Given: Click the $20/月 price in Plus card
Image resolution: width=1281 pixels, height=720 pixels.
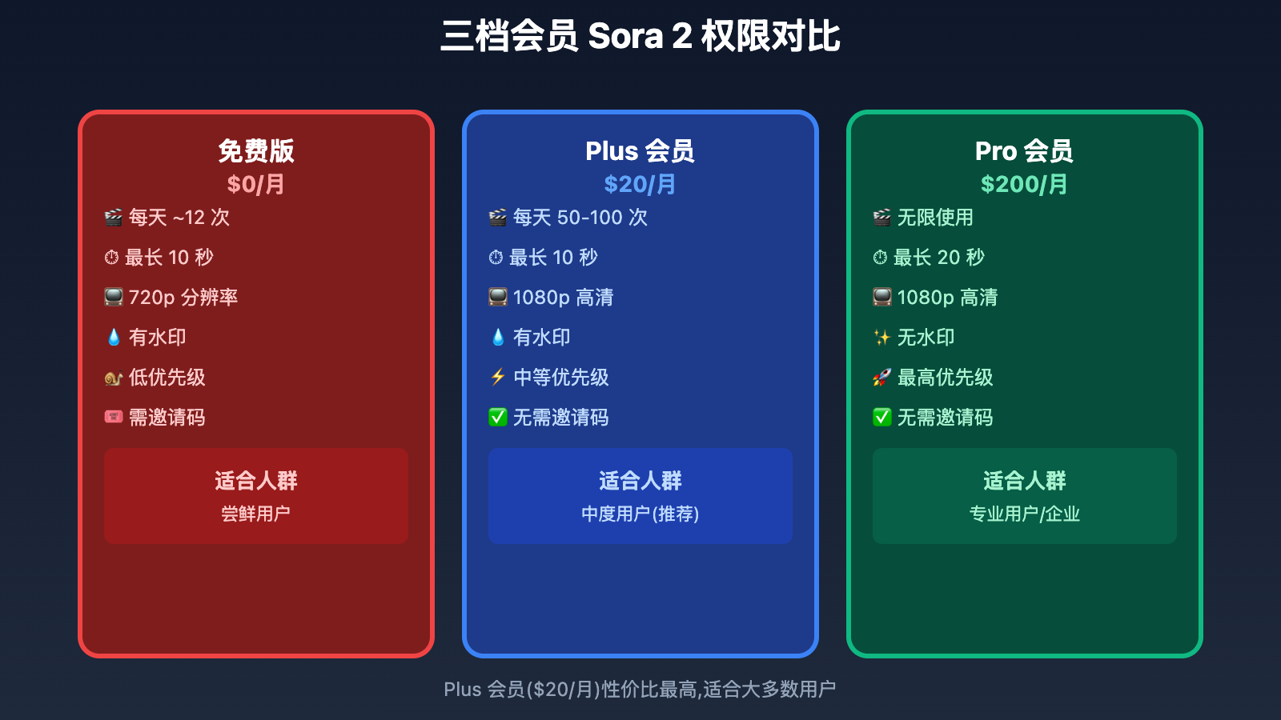Looking at the screenshot, I should click(640, 184).
